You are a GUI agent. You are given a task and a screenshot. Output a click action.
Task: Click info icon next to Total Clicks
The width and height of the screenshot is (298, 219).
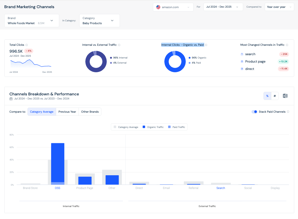point(27,45)
